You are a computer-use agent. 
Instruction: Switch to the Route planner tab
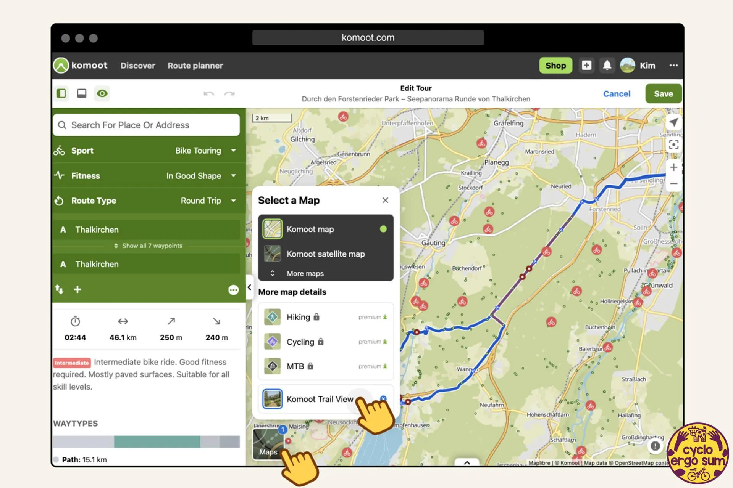tap(195, 65)
